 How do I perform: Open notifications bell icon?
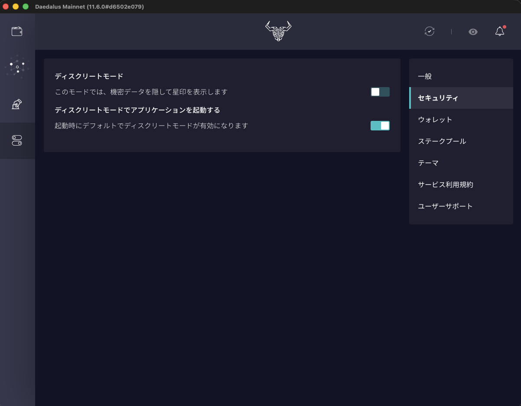(500, 31)
